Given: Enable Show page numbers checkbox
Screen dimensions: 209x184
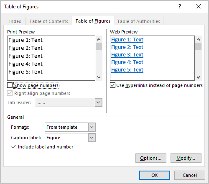Looking at the screenshot, I should coord(10,85).
